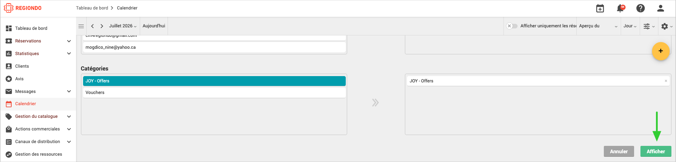Toggle Afficher uniquement les réservations switch
This screenshot has width=676, height=162.
coord(512,26)
